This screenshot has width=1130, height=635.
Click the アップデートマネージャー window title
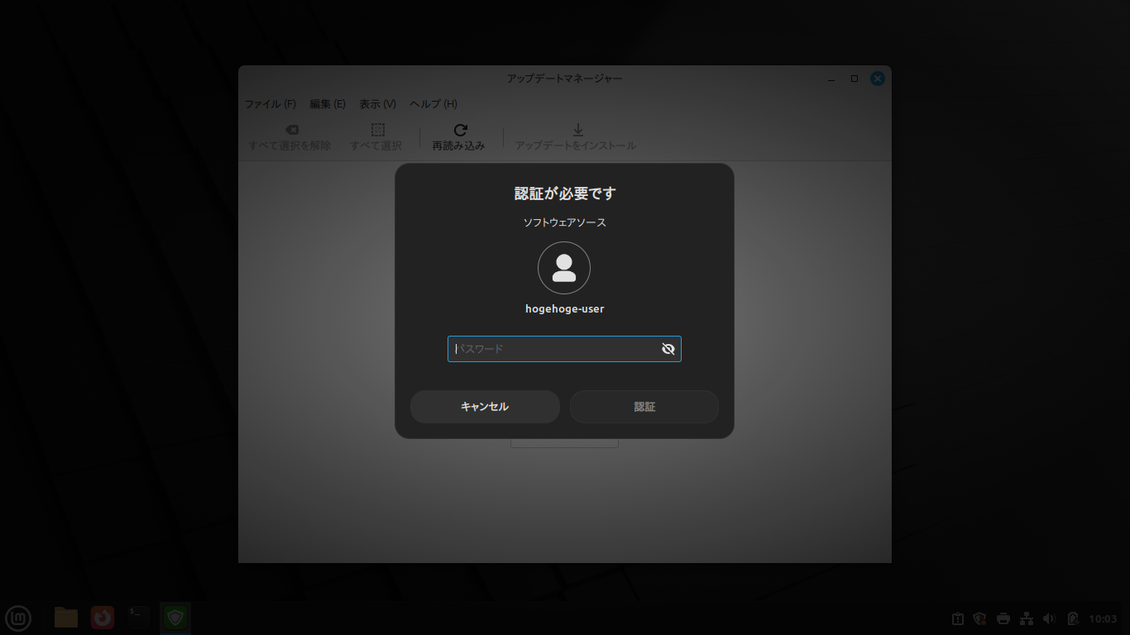pos(565,79)
